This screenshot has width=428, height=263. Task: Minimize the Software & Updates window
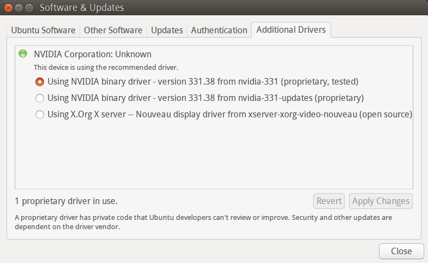[x=19, y=8]
